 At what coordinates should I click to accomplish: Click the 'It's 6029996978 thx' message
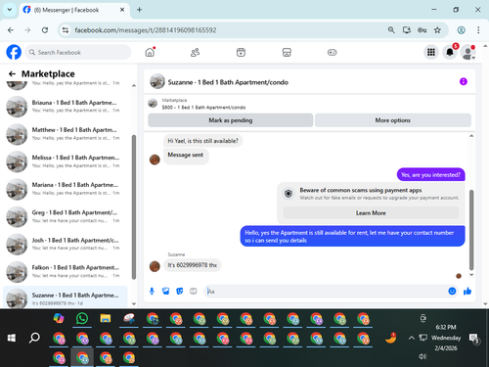coord(192,265)
